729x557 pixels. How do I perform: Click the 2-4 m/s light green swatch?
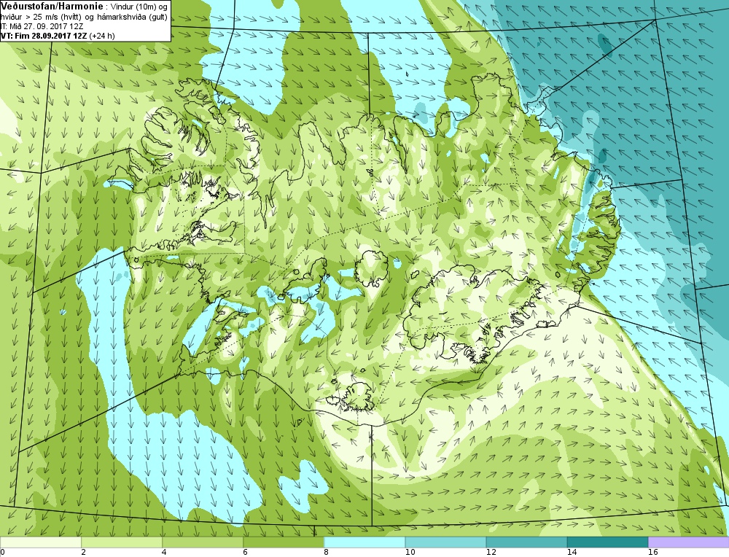click(x=121, y=542)
